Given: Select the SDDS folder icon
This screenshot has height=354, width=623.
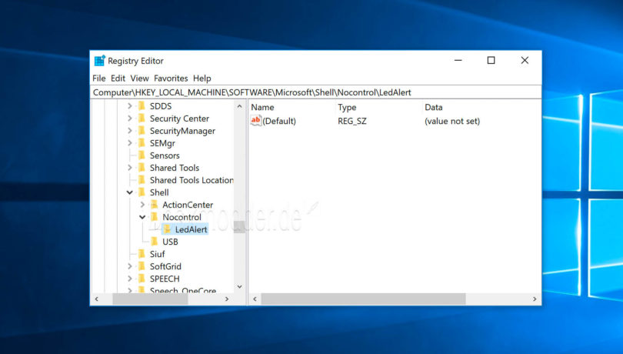Looking at the screenshot, I should [x=142, y=105].
